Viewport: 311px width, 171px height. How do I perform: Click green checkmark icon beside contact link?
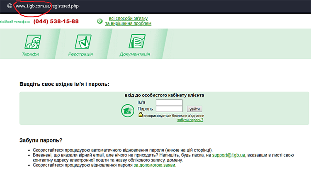point(100,21)
